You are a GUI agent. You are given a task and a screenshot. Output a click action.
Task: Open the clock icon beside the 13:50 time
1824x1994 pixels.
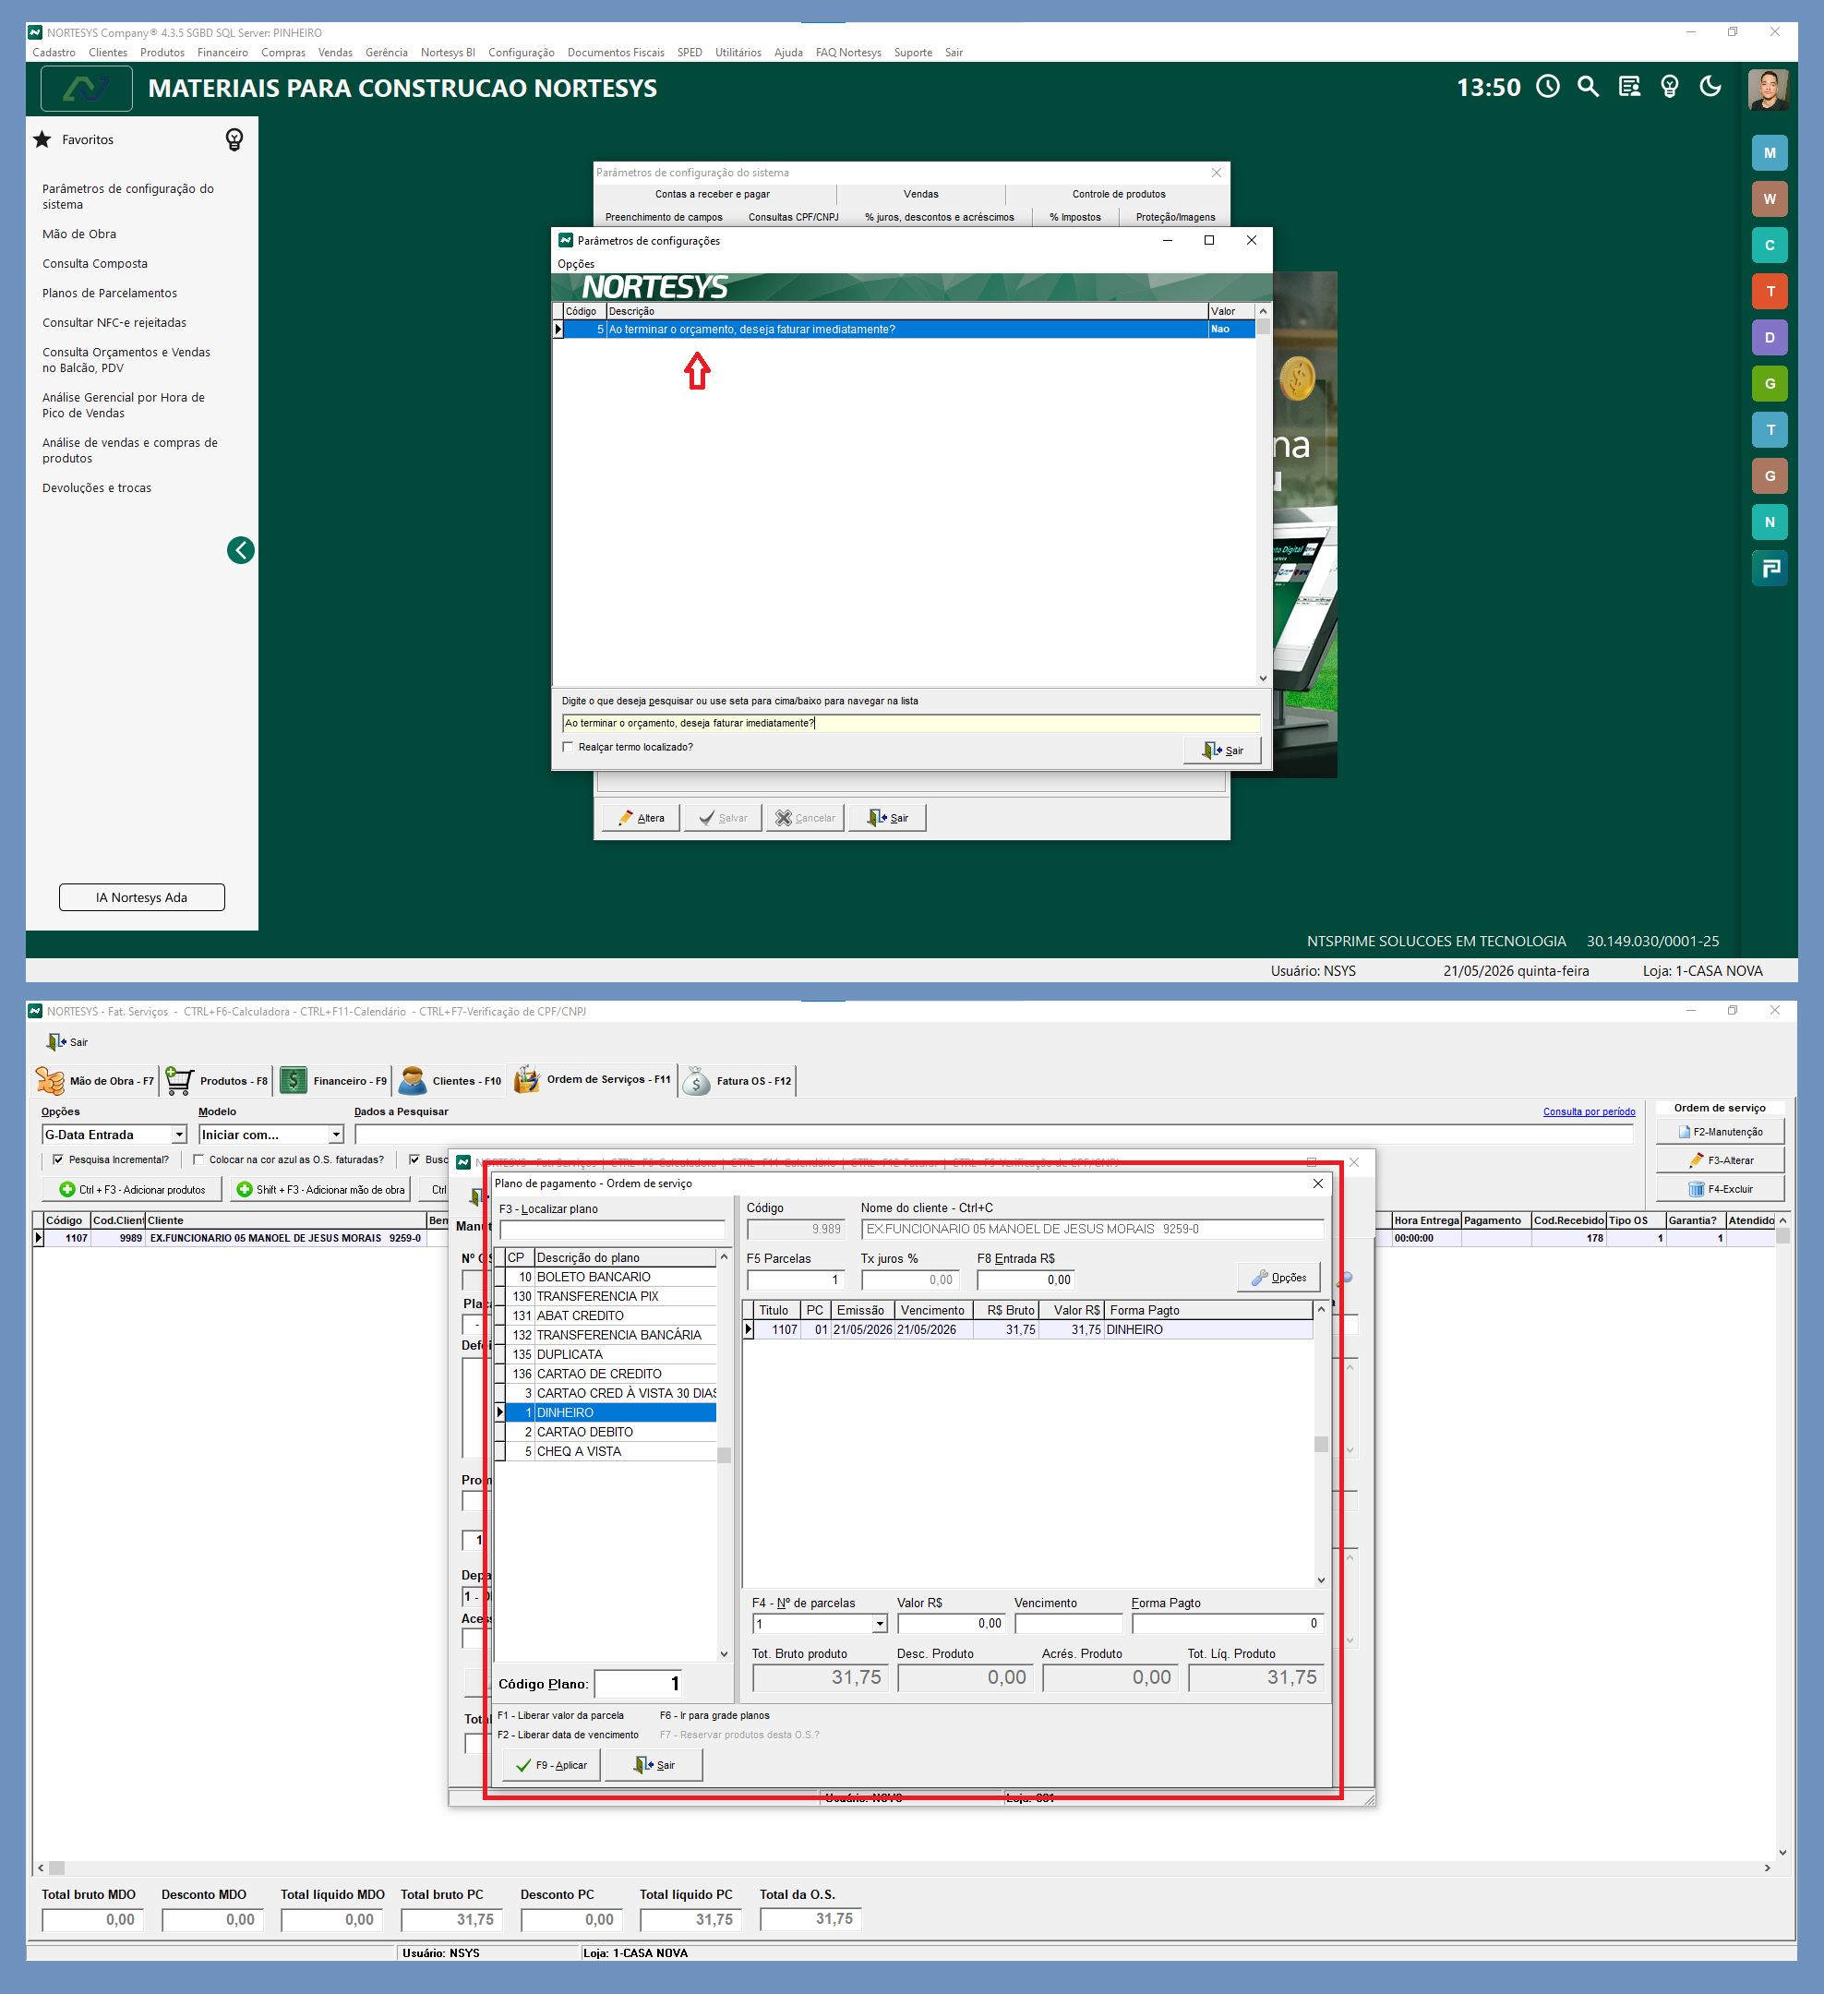pyautogui.click(x=1548, y=87)
